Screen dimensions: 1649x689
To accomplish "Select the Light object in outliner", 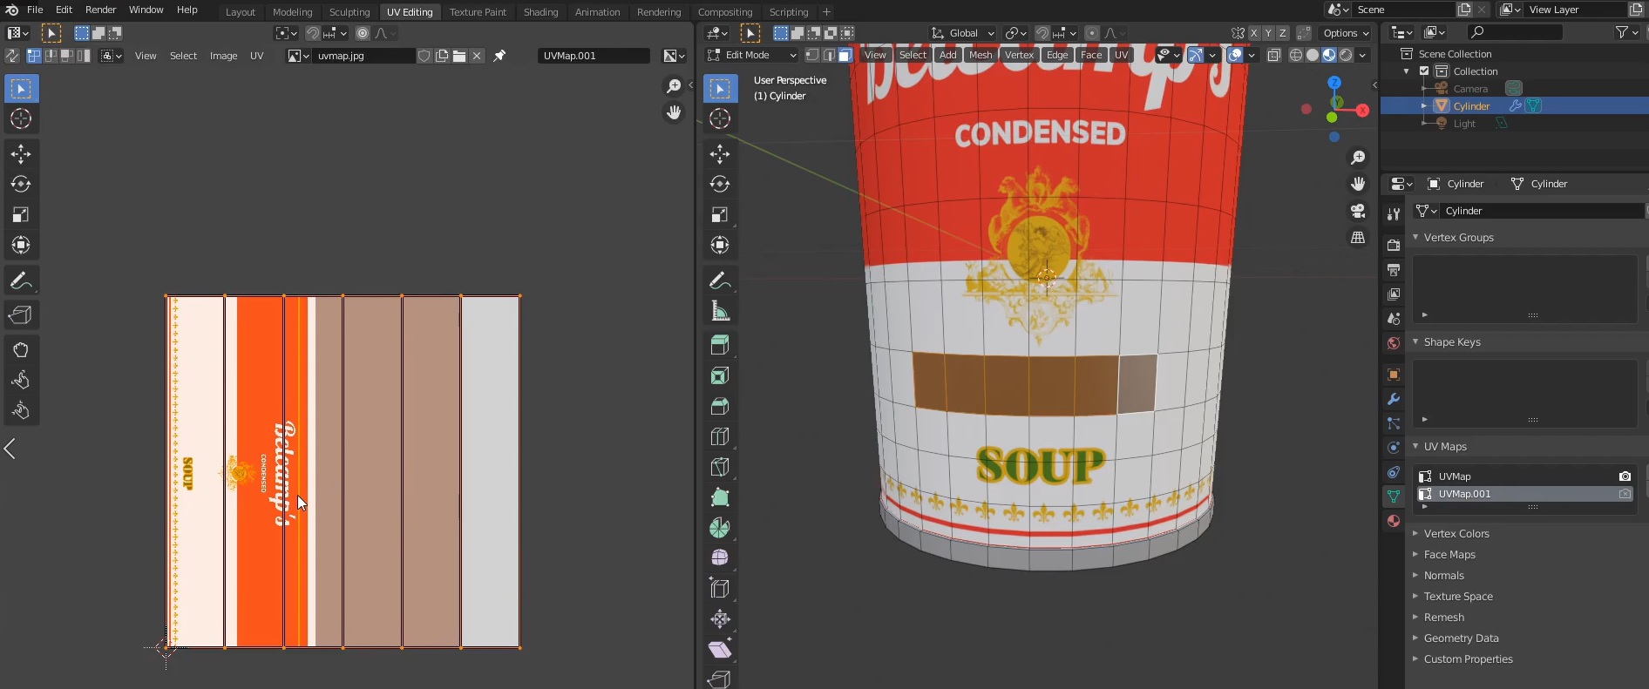I will click(1464, 124).
